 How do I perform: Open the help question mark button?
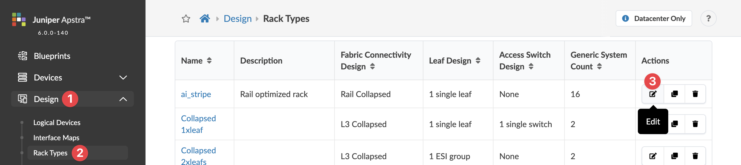coord(708,19)
